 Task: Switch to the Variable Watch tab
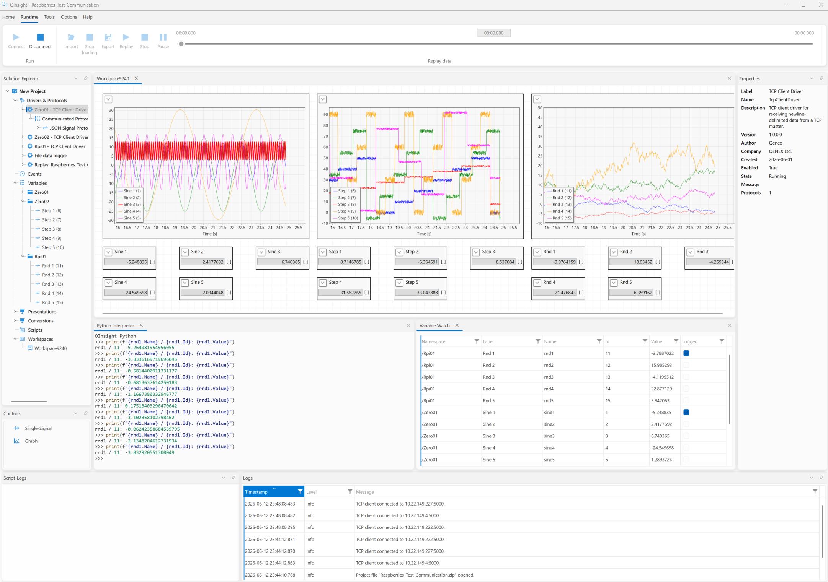click(434, 325)
